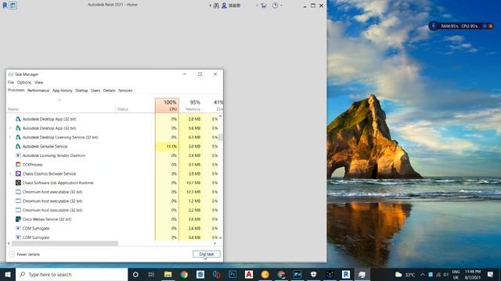Switch to the Users tab

(x=96, y=91)
